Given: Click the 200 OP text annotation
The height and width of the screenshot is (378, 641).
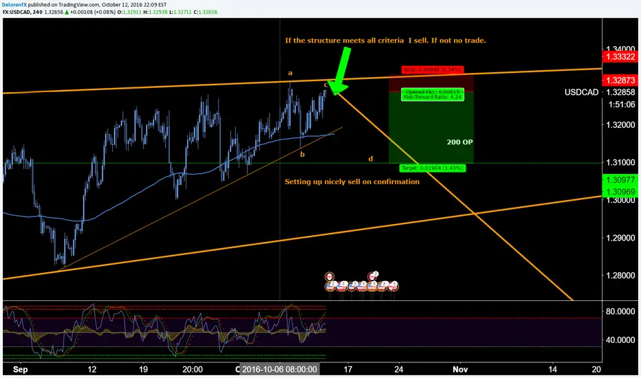Looking at the screenshot, I should click(459, 142).
